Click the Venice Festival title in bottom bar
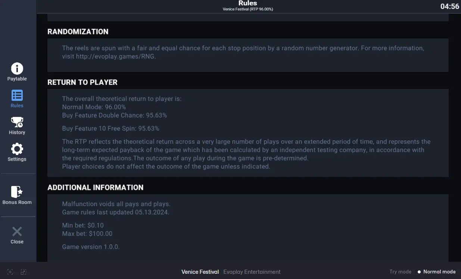This screenshot has height=279, width=461. (200, 272)
